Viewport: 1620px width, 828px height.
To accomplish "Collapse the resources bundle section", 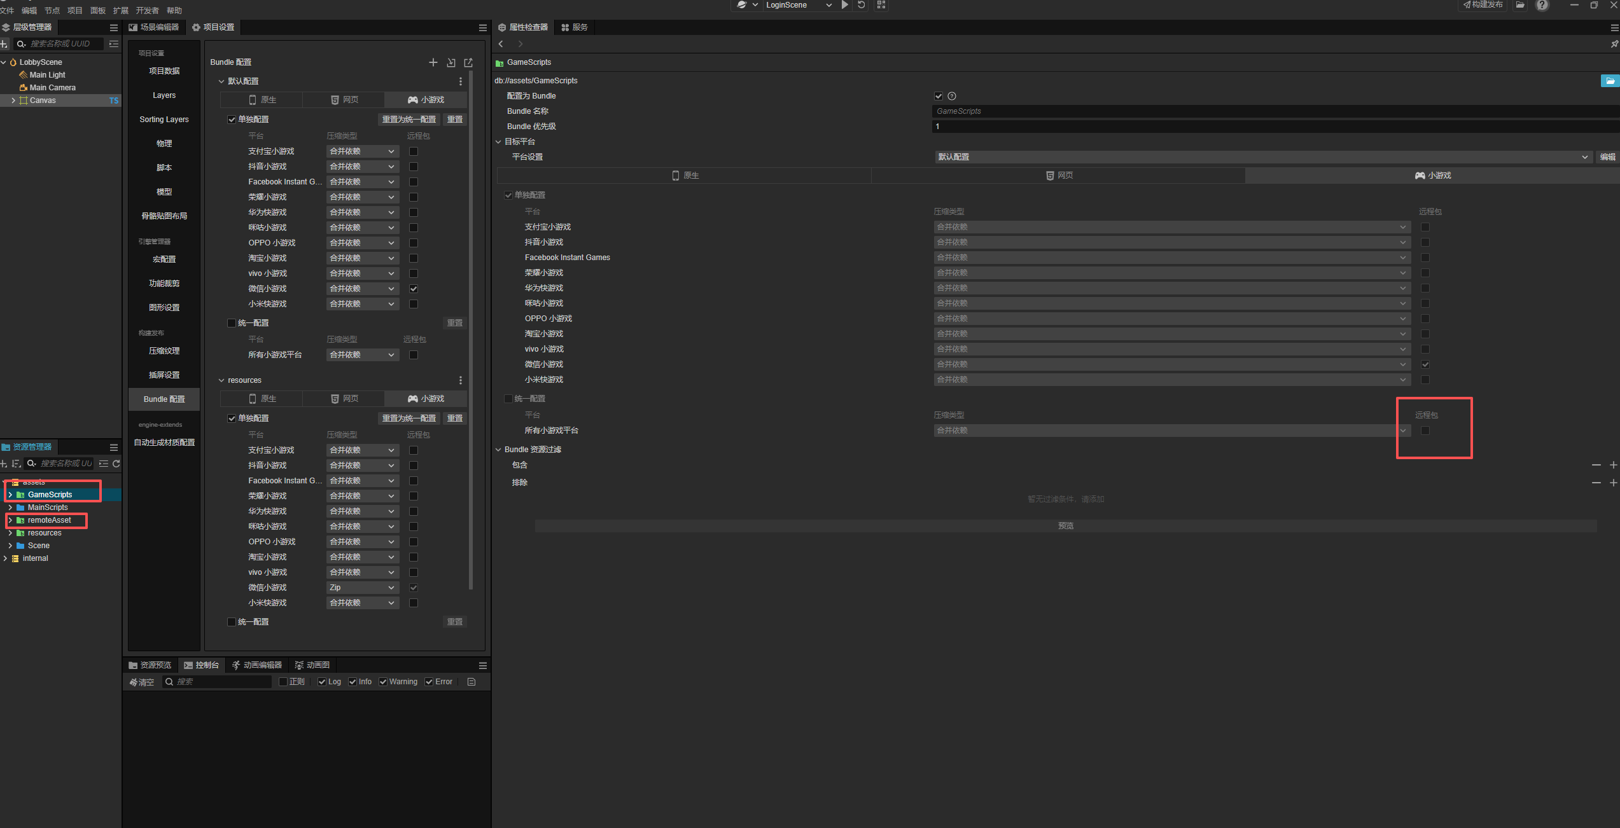I will click(x=221, y=380).
